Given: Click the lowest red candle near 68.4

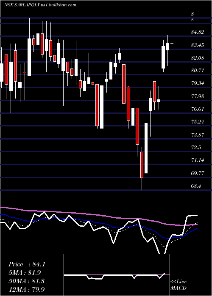Looking at the screenshot, I should point(142,165).
